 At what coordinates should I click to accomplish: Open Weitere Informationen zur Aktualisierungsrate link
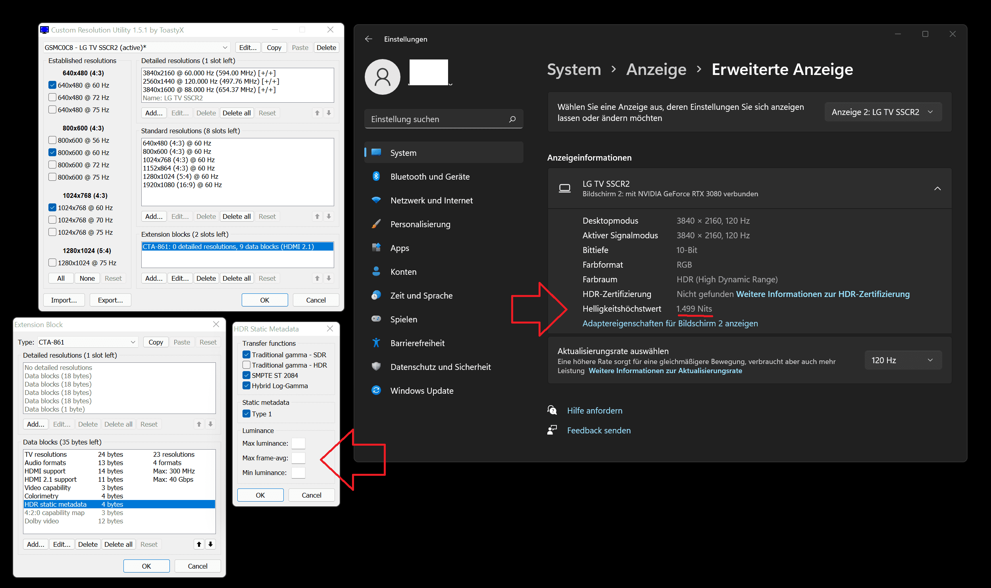(665, 371)
